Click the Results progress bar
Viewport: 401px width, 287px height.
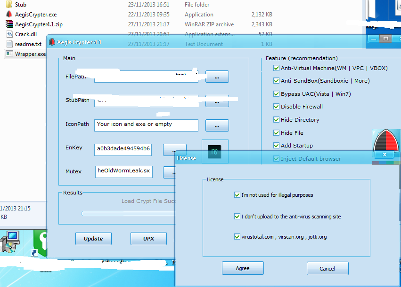[x=128, y=214]
